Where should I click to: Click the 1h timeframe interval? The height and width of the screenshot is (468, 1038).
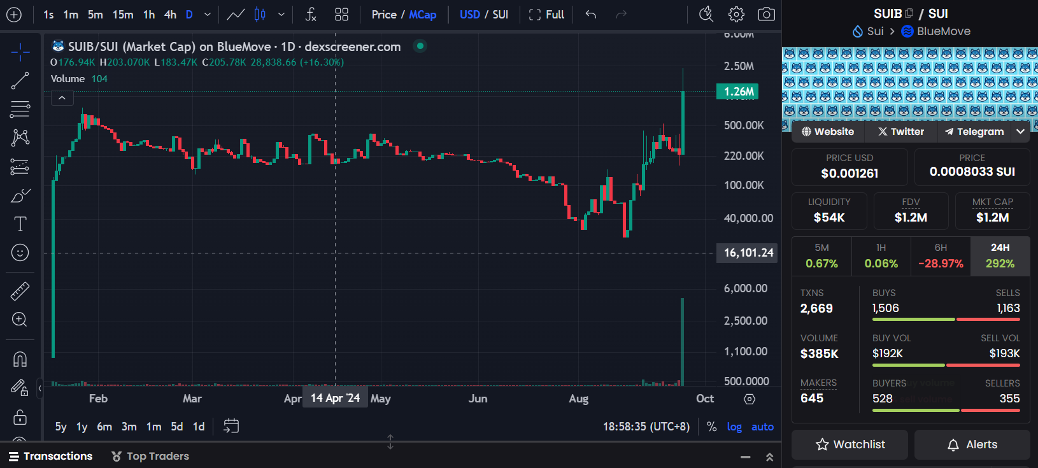pos(149,14)
